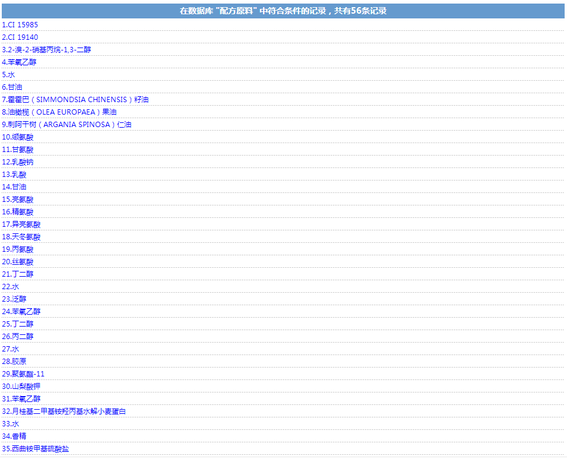Click entry 4 苯氧乙醇

point(19,62)
